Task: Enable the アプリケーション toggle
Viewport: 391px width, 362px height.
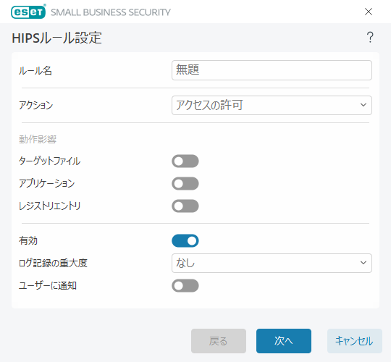Action: (x=185, y=183)
